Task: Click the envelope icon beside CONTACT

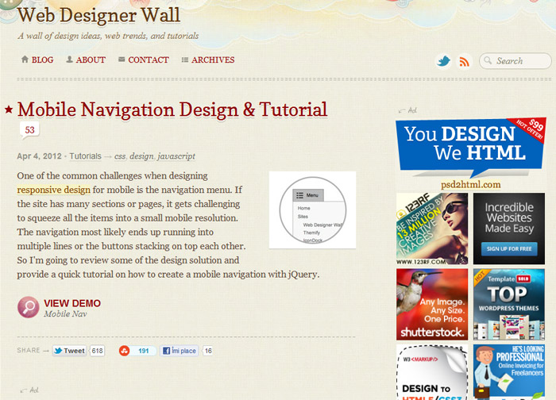Action: coord(122,60)
